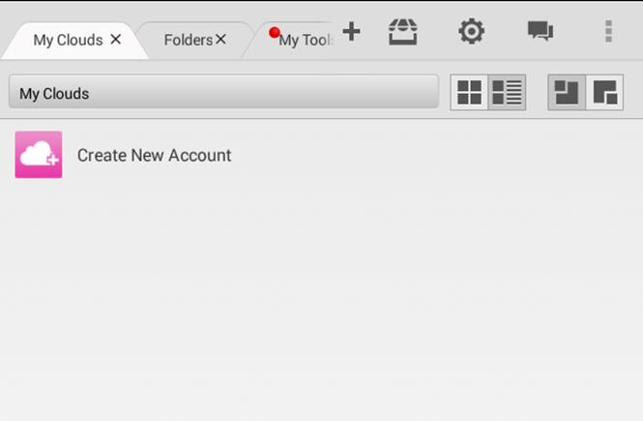Close the My Clouds tab

(x=116, y=40)
